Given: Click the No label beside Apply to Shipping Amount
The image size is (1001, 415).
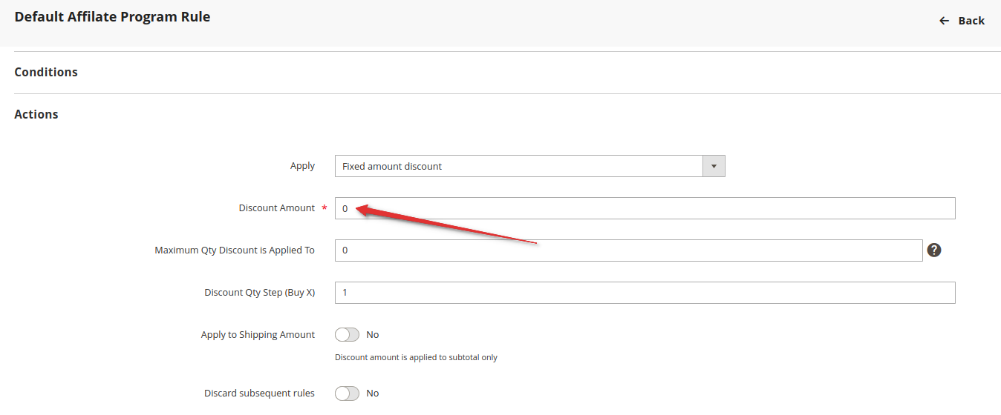Looking at the screenshot, I should [x=373, y=335].
